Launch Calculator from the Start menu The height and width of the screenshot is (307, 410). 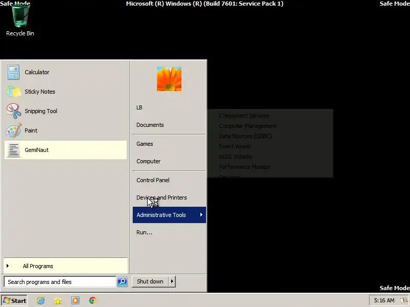pos(66,72)
